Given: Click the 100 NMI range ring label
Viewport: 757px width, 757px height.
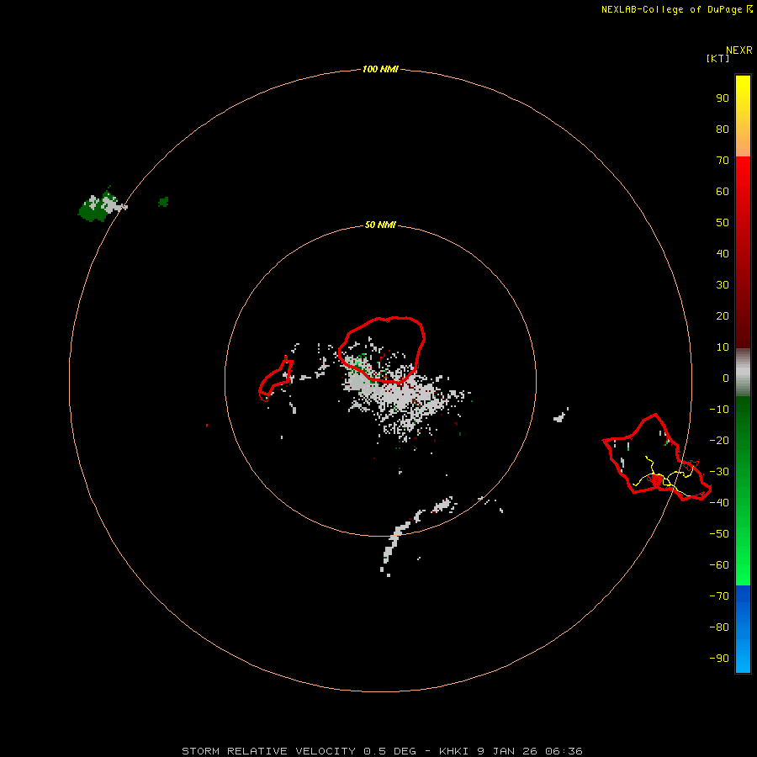Looking at the screenshot, I should pos(380,69).
